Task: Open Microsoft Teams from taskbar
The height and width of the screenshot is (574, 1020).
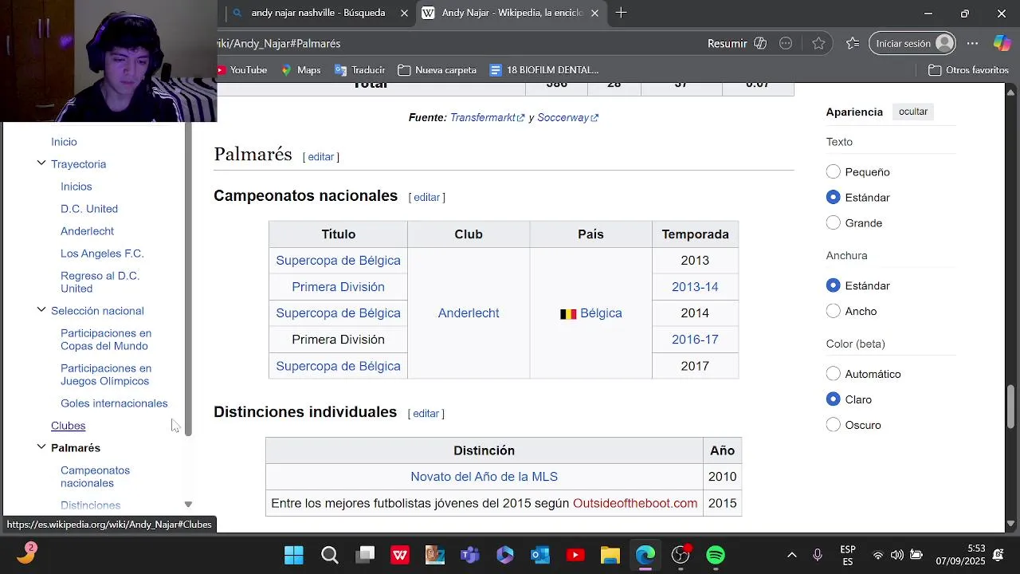Action: point(470,555)
